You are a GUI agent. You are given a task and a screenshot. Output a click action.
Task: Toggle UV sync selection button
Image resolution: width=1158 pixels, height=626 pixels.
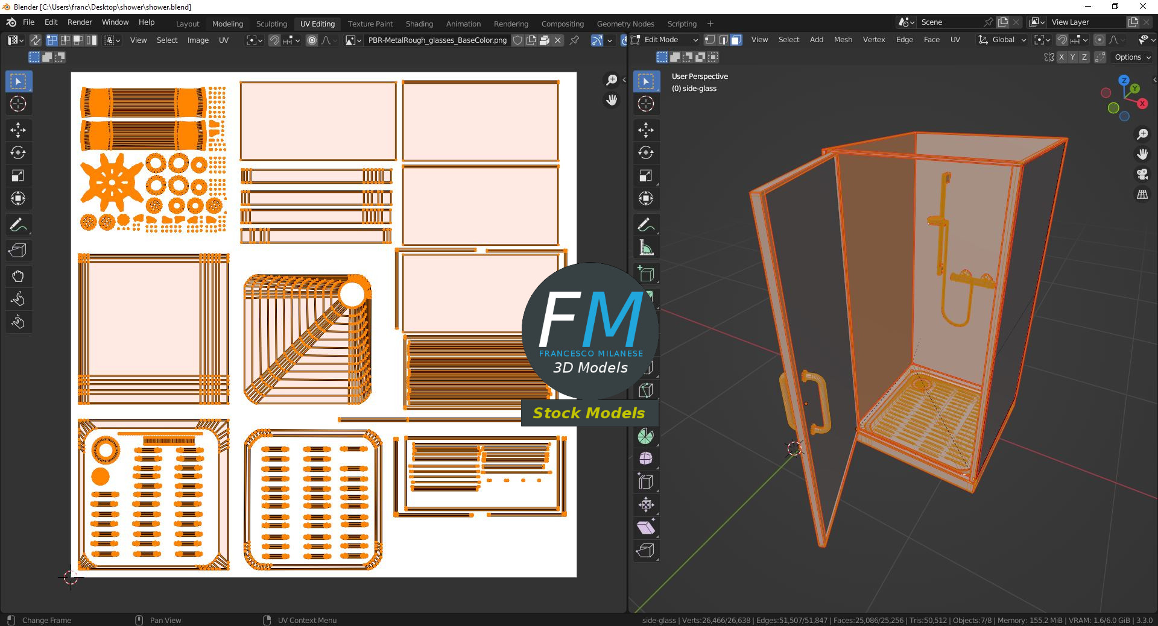click(x=36, y=40)
